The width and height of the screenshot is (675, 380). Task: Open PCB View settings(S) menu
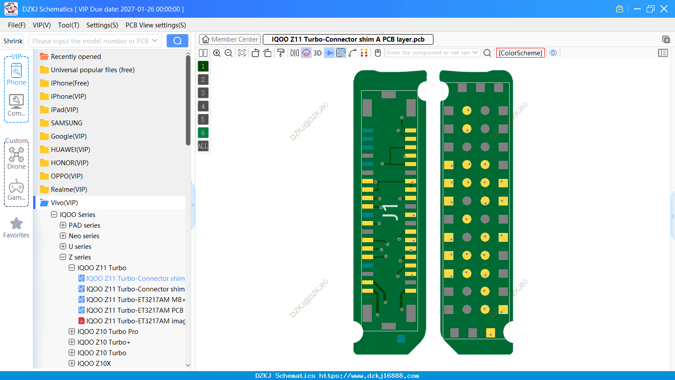pos(156,25)
